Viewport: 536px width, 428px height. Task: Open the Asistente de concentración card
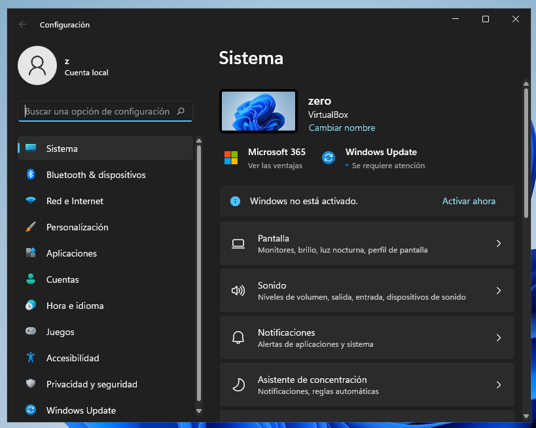pyautogui.click(x=366, y=385)
